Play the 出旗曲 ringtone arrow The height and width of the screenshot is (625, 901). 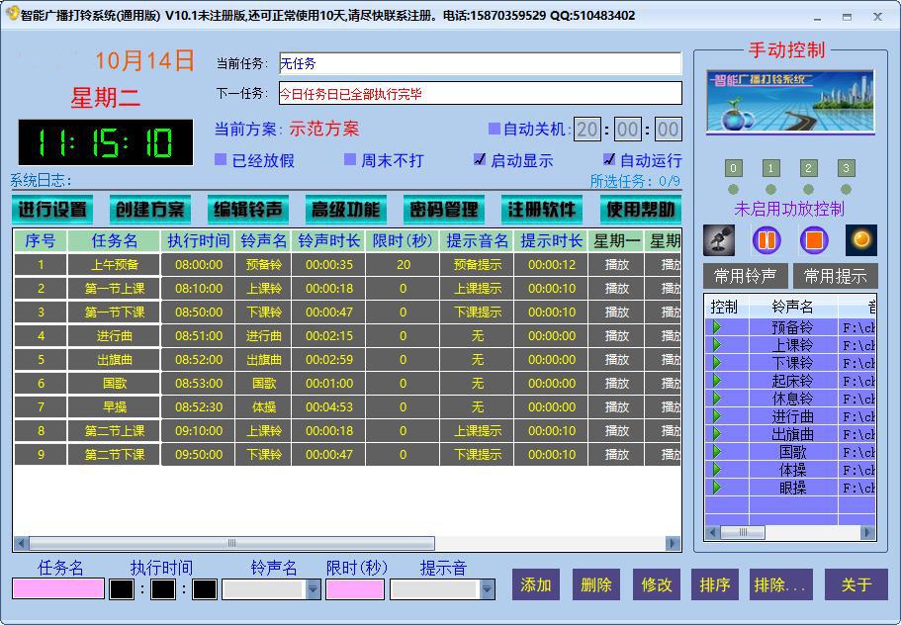click(x=717, y=434)
